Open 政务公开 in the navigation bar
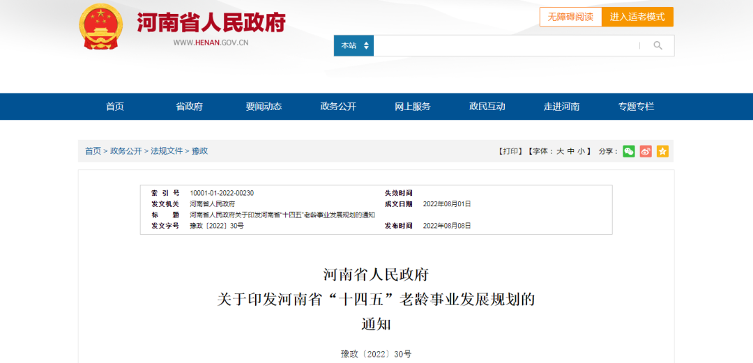This screenshot has height=363, width=753. 338,107
